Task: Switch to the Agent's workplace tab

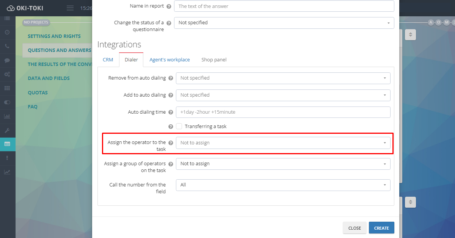Action: 169,60
